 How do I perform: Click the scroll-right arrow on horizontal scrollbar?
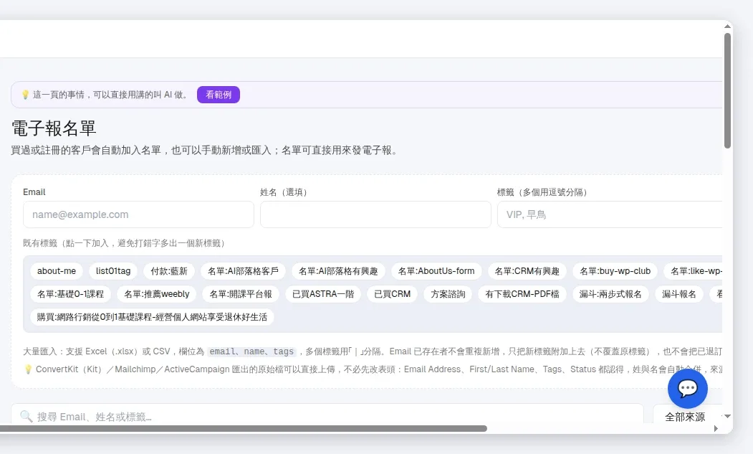pyautogui.click(x=716, y=428)
